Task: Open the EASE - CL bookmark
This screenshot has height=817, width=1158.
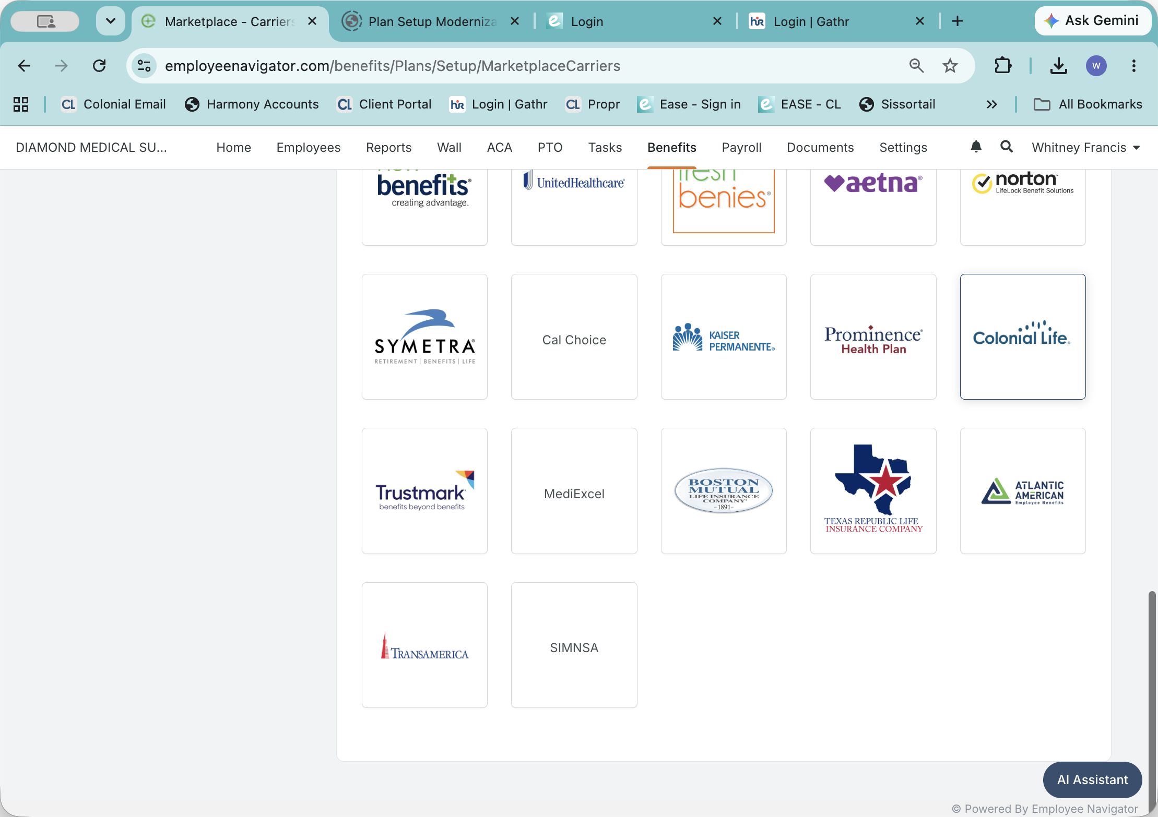Action: click(x=800, y=104)
